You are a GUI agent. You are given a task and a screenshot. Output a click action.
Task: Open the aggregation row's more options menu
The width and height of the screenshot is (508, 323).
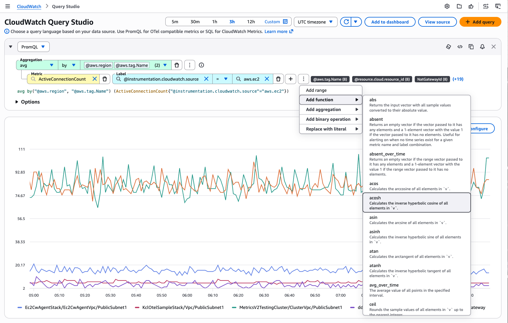click(189, 65)
